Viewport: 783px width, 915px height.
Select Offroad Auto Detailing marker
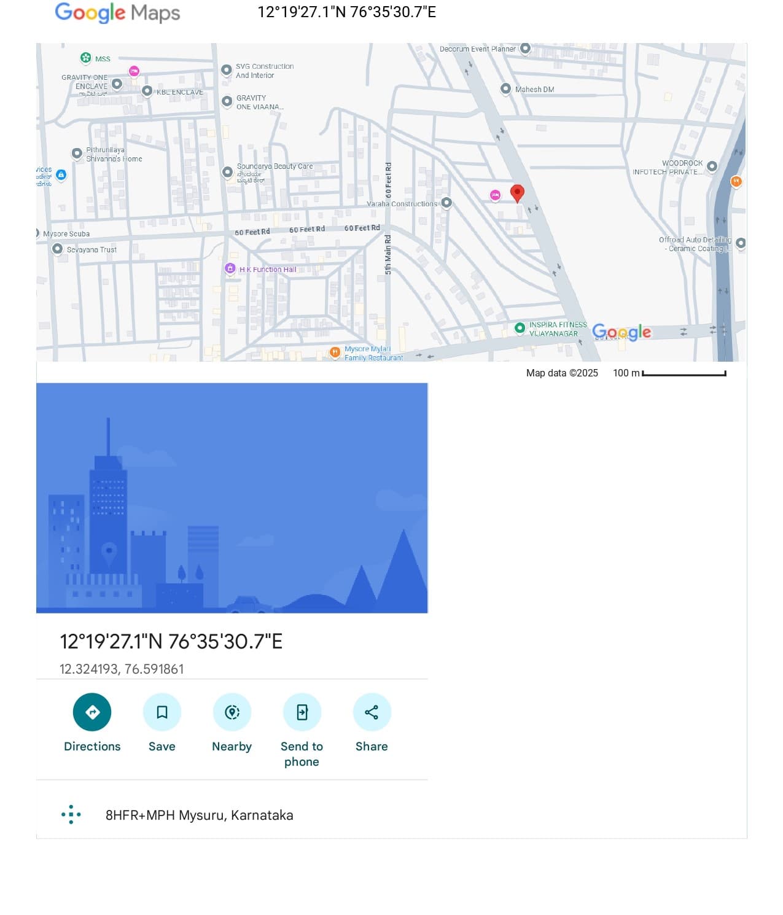coord(741,243)
